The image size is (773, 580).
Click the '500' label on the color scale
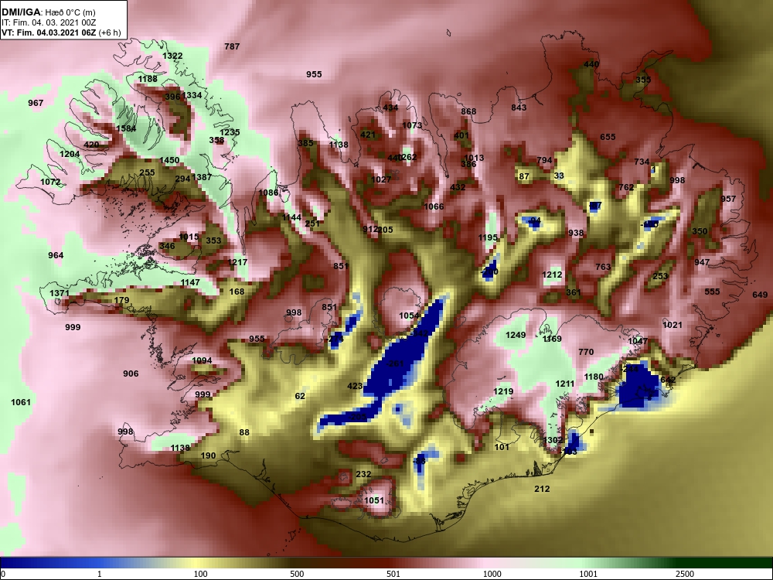[x=297, y=574]
